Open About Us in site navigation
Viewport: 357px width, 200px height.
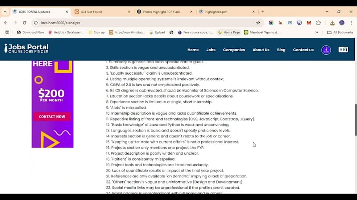click(261, 50)
